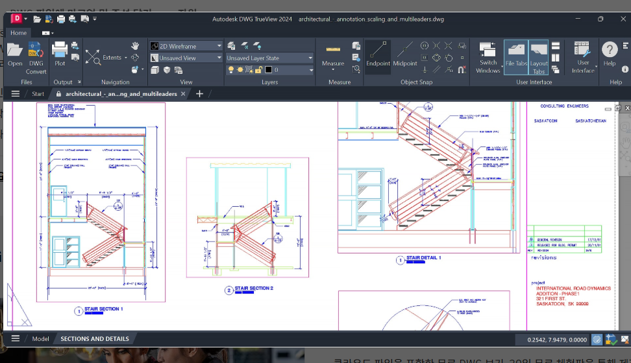Click the Plot Preview icon in Output panel
This screenshot has width=631, height=363.
pyautogui.click(x=75, y=58)
